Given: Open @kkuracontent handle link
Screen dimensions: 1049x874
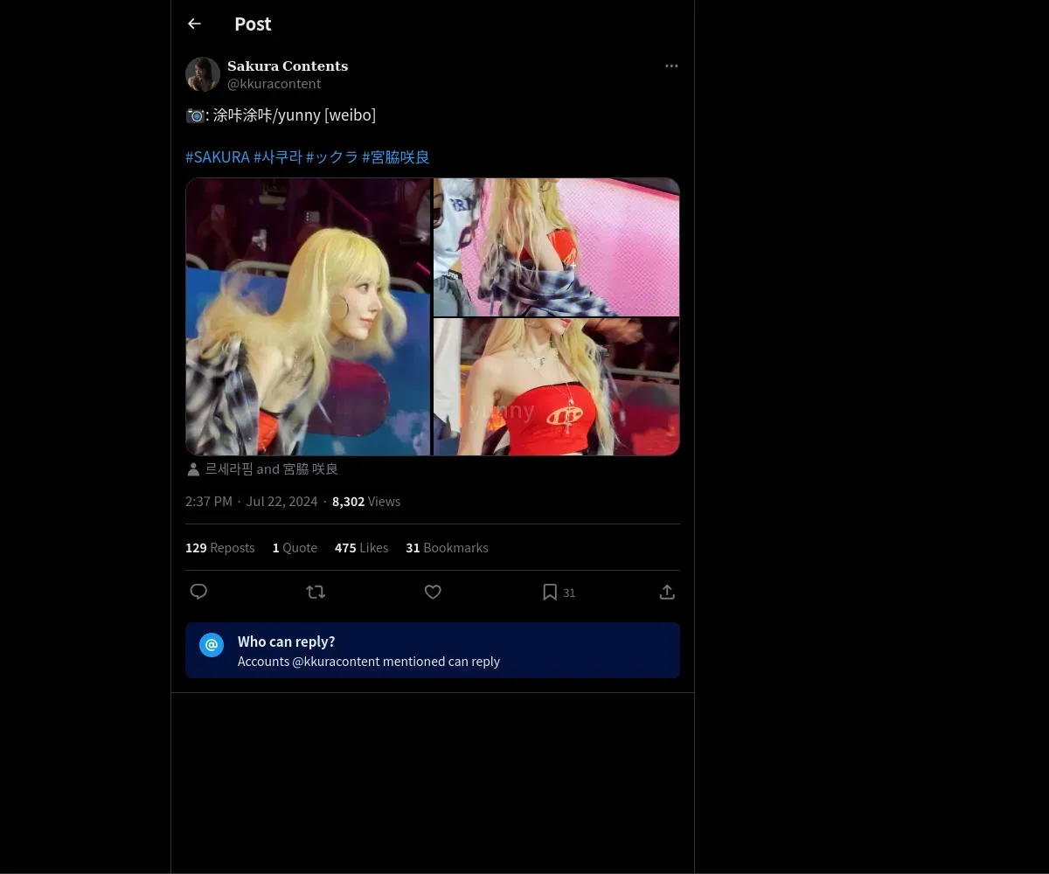Looking at the screenshot, I should [x=274, y=84].
